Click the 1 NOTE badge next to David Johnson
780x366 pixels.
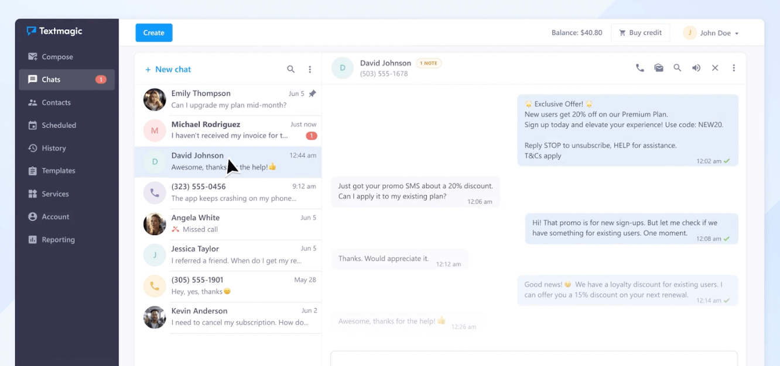[x=429, y=63]
